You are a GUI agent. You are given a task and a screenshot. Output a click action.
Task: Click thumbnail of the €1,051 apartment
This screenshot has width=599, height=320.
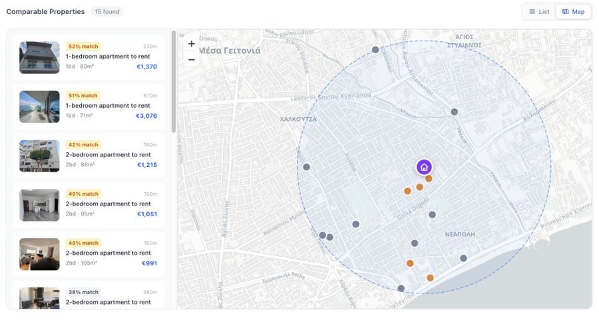39,205
